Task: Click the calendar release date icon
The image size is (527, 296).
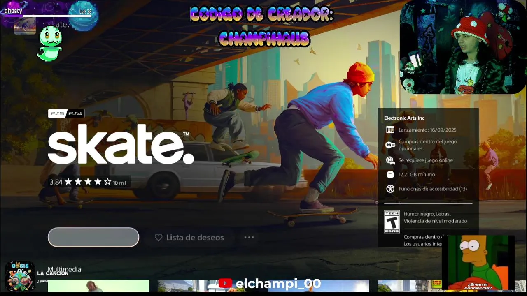Action: [x=390, y=130]
